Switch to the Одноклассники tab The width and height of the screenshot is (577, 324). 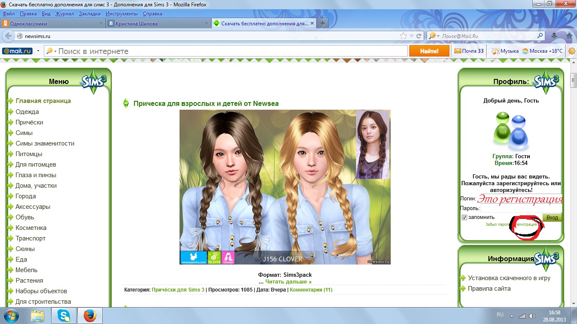(x=52, y=24)
